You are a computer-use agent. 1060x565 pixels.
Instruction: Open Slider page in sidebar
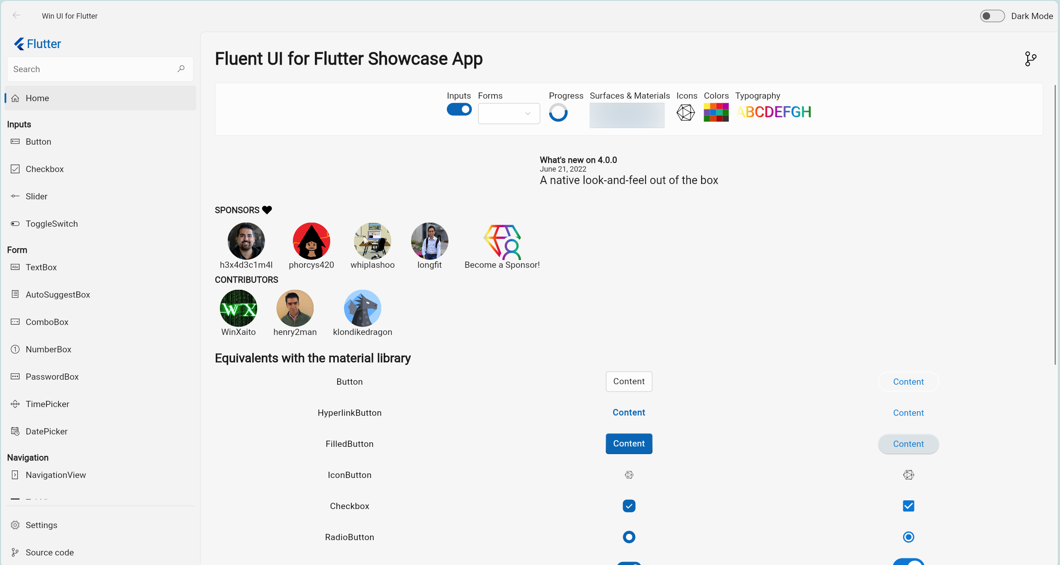[x=100, y=196]
